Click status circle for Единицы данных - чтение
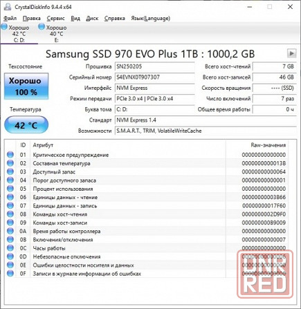The image size is (301, 309). pyautogui.click(x=10, y=197)
